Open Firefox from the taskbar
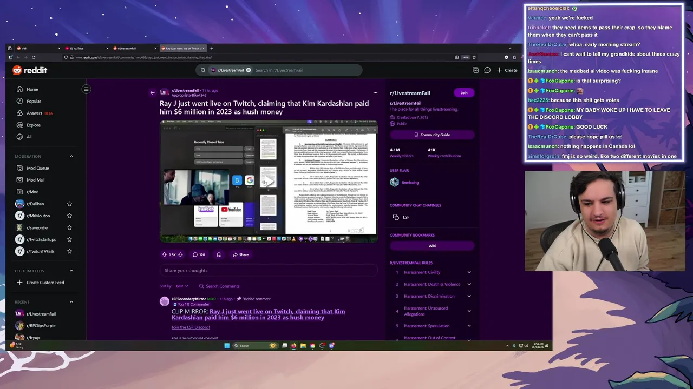The image size is (693, 389). [x=293, y=346]
